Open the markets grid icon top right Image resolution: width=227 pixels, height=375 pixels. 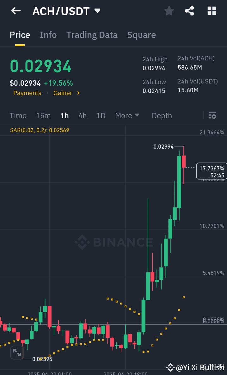tap(212, 11)
